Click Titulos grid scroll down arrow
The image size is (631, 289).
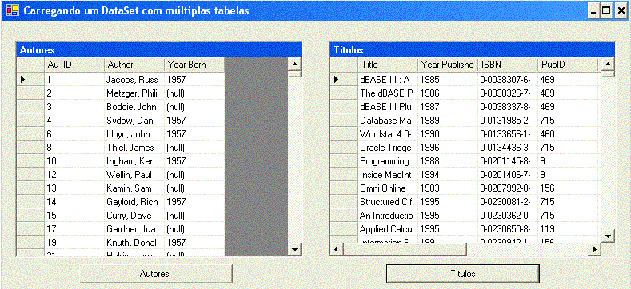click(x=608, y=236)
